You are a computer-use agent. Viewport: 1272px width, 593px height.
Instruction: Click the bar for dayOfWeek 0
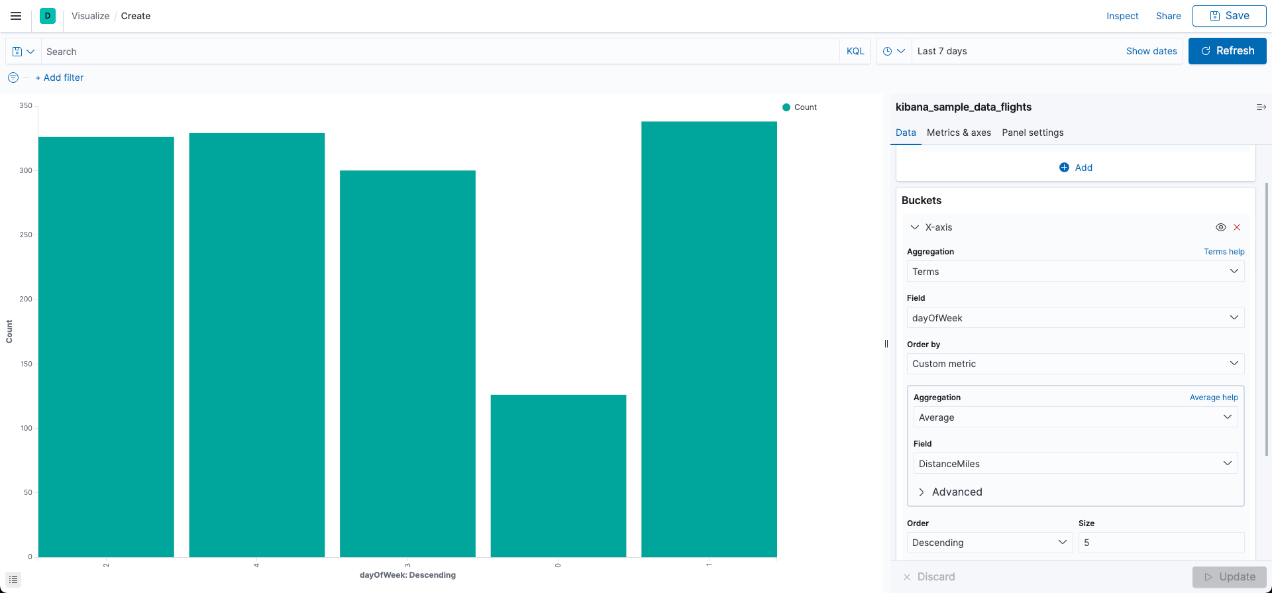click(x=558, y=476)
